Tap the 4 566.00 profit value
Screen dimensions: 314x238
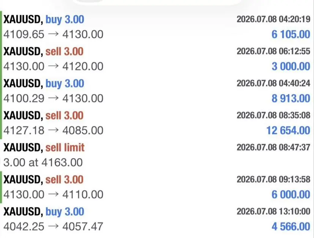291,227
